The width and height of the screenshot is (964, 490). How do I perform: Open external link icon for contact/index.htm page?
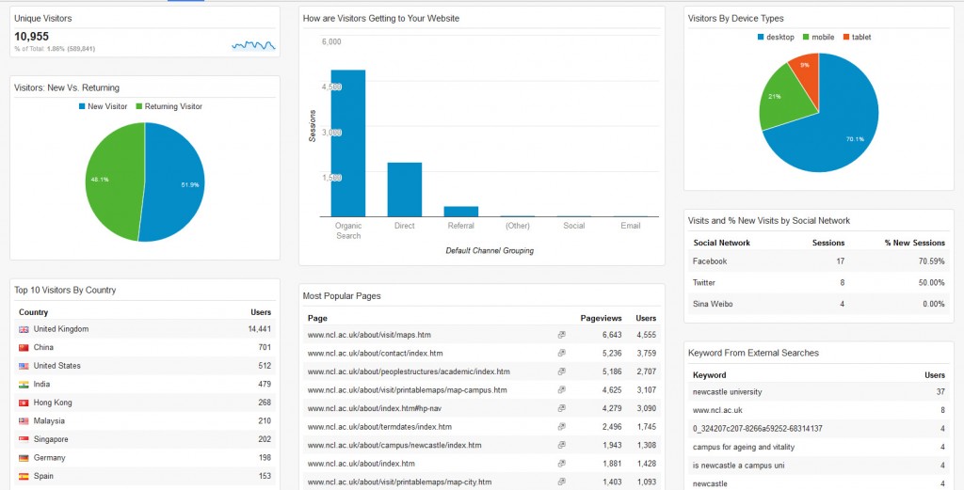click(561, 354)
